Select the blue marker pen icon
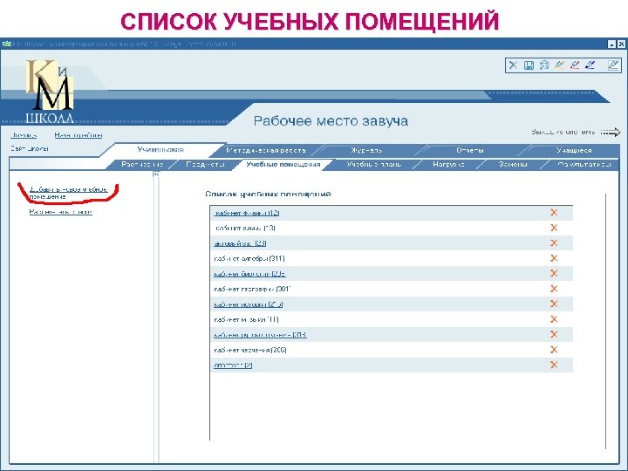Viewport: 628px width, 471px height. coord(590,65)
